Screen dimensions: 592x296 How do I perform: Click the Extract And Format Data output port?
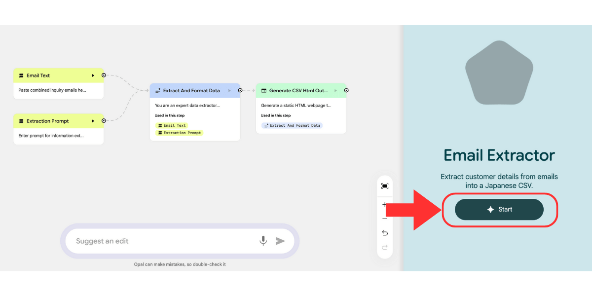[240, 90]
